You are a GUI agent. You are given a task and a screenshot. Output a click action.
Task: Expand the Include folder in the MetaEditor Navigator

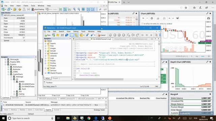pyautogui.click(x=46, y=51)
